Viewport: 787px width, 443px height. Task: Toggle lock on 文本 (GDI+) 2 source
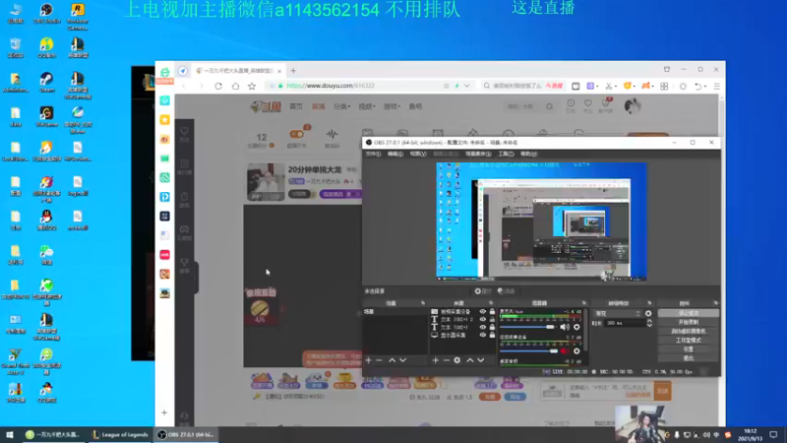pos(493,319)
